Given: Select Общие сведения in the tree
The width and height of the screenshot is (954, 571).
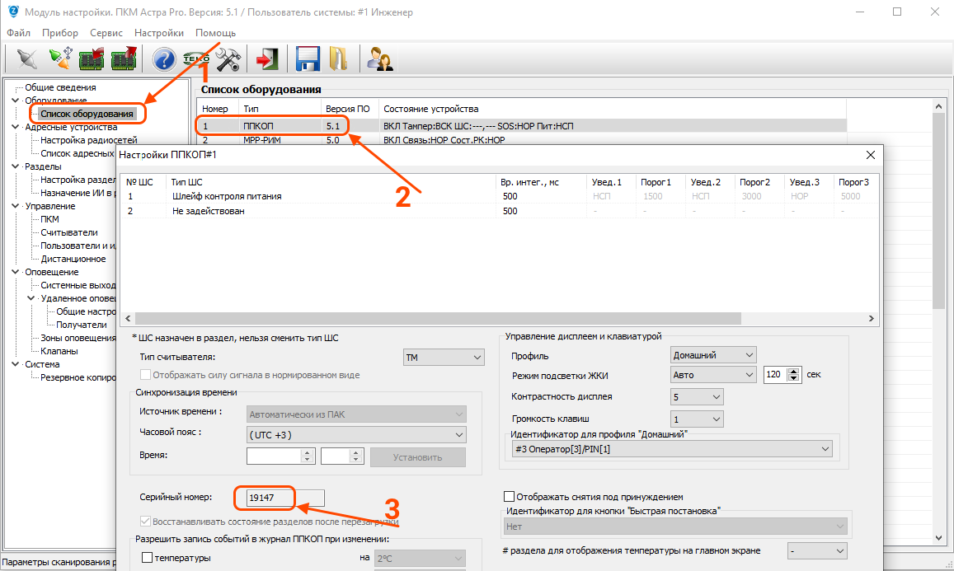Looking at the screenshot, I should [60, 87].
